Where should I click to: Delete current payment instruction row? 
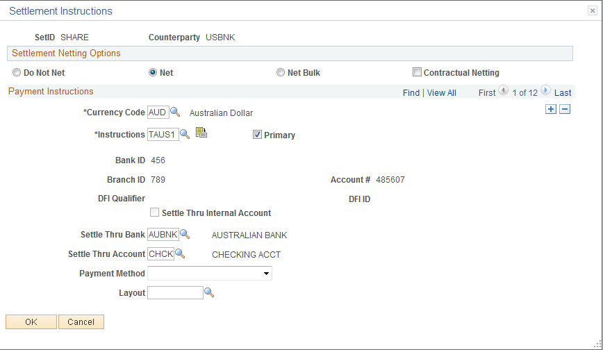tap(565, 109)
